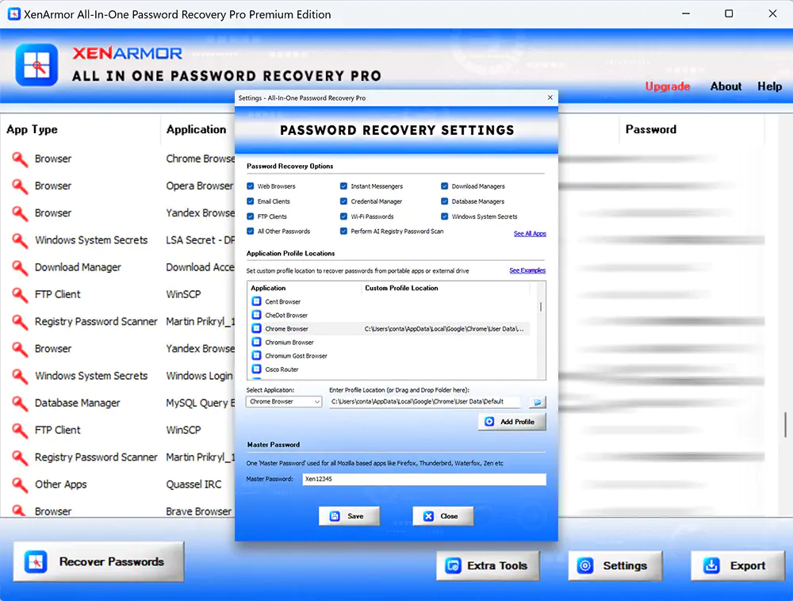This screenshot has width=793, height=601.
Task: Save the password recovery settings
Action: (349, 515)
